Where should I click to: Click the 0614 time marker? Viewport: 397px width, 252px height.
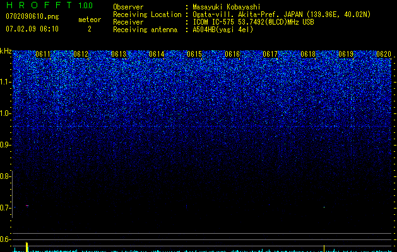click(x=157, y=54)
